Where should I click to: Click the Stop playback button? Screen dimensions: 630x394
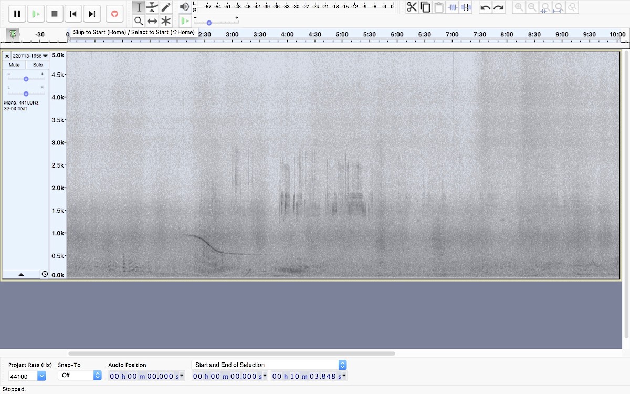tap(55, 14)
